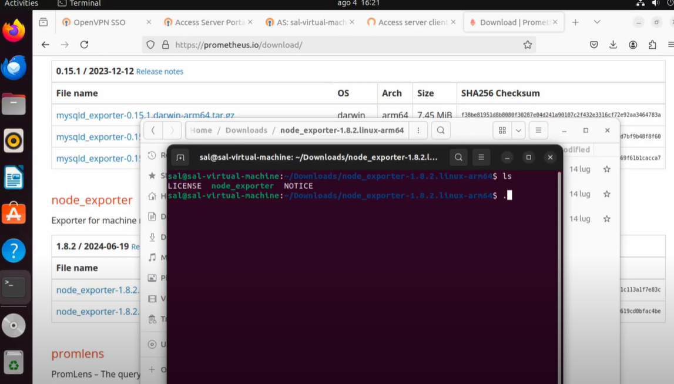The image size is (674, 384).
Task: Launch LibreOffice Writer from the dock
Action: pos(14,177)
